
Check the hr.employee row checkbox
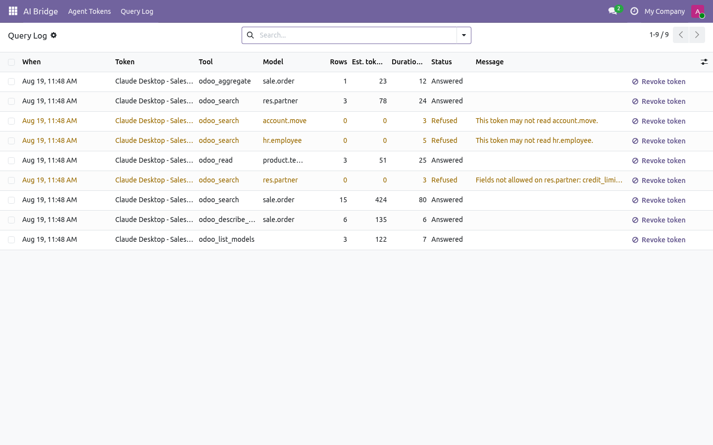click(11, 141)
